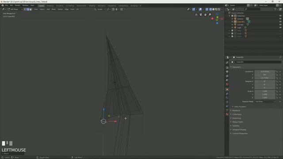The height and width of the screenshot is (159, 283).
Task: Toggle perspective/orthographic view icon
Action: 196,15
